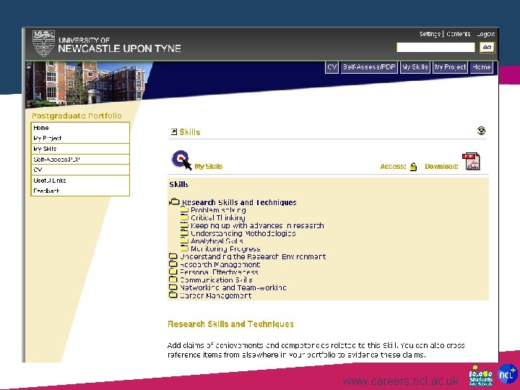Open Contents link in header

point(459,34)
